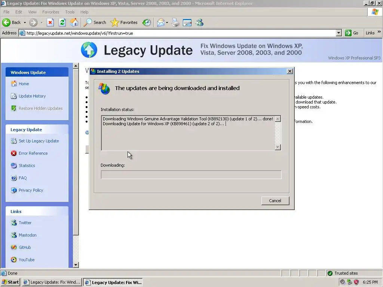Expand the Mail button dropdown arrow

pos(167,22)
